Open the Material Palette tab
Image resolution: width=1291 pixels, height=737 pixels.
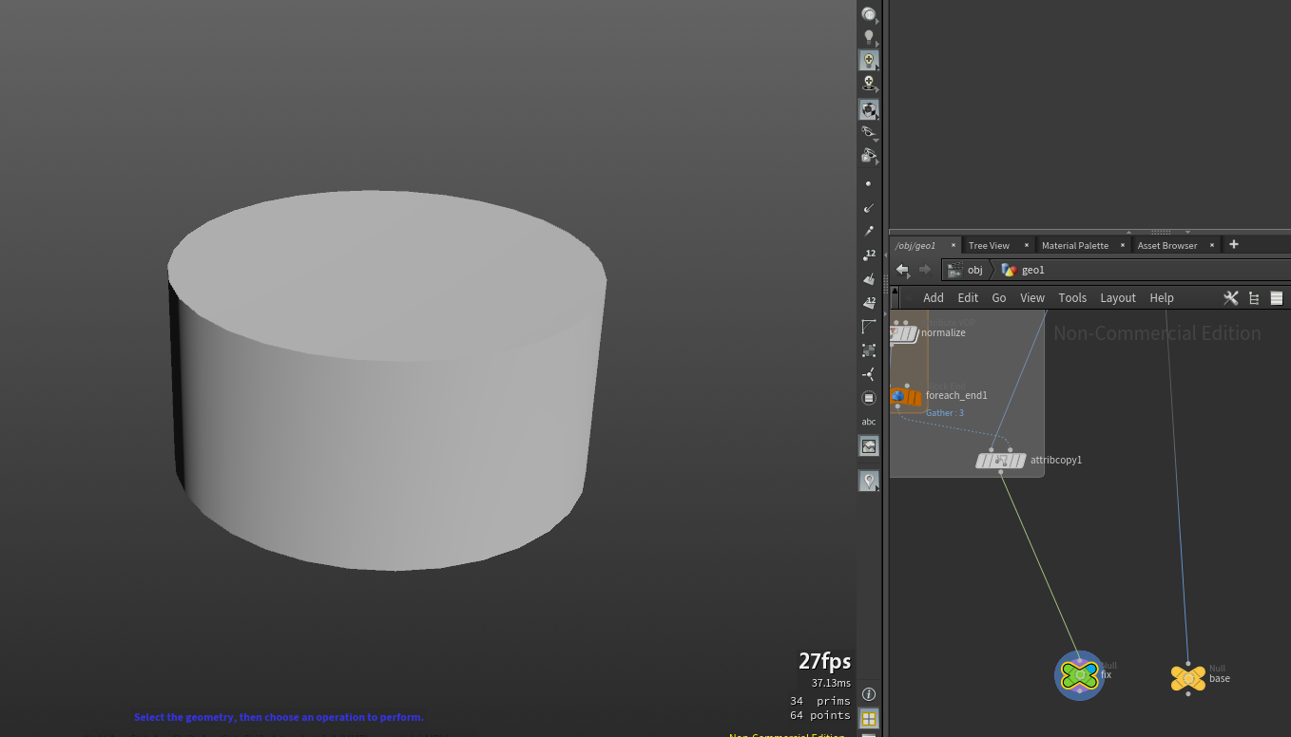pyautogui.click(x=1075, y=245)
